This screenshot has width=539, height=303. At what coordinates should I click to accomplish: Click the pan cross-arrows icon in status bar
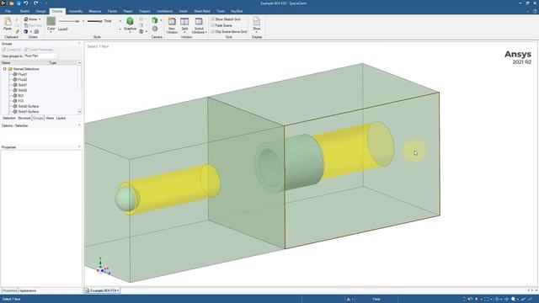[506, 300]
